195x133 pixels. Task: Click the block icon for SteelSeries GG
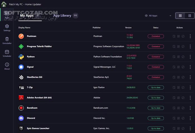point(183,77)
